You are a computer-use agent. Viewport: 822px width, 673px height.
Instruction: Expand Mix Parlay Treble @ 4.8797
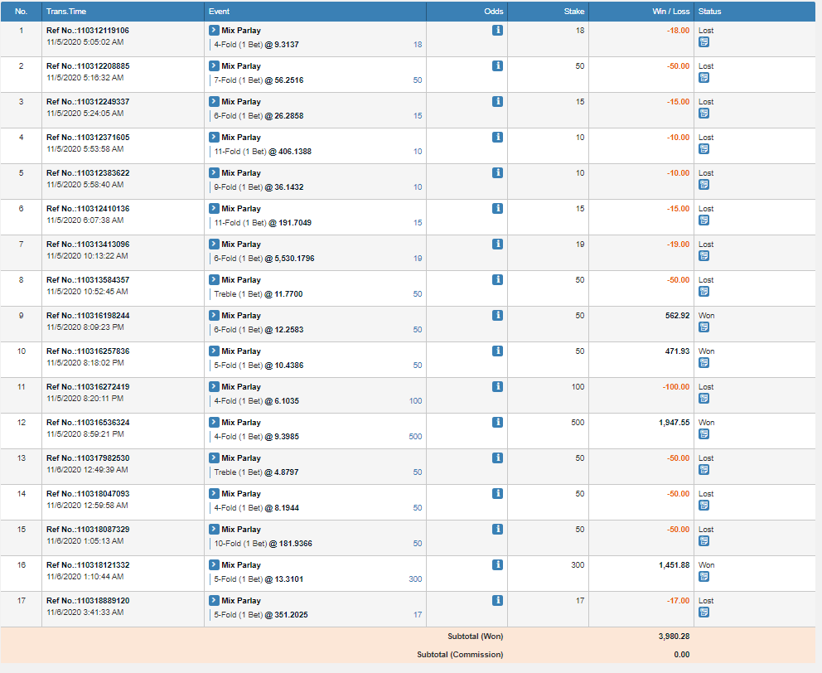(x=214, y=458)
